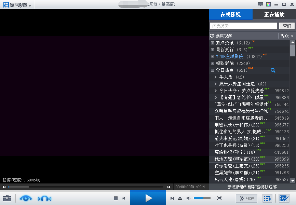Click the blue search icon beside 今日热点
Viewport: 296px width, 205px height.
click(273, 70)
